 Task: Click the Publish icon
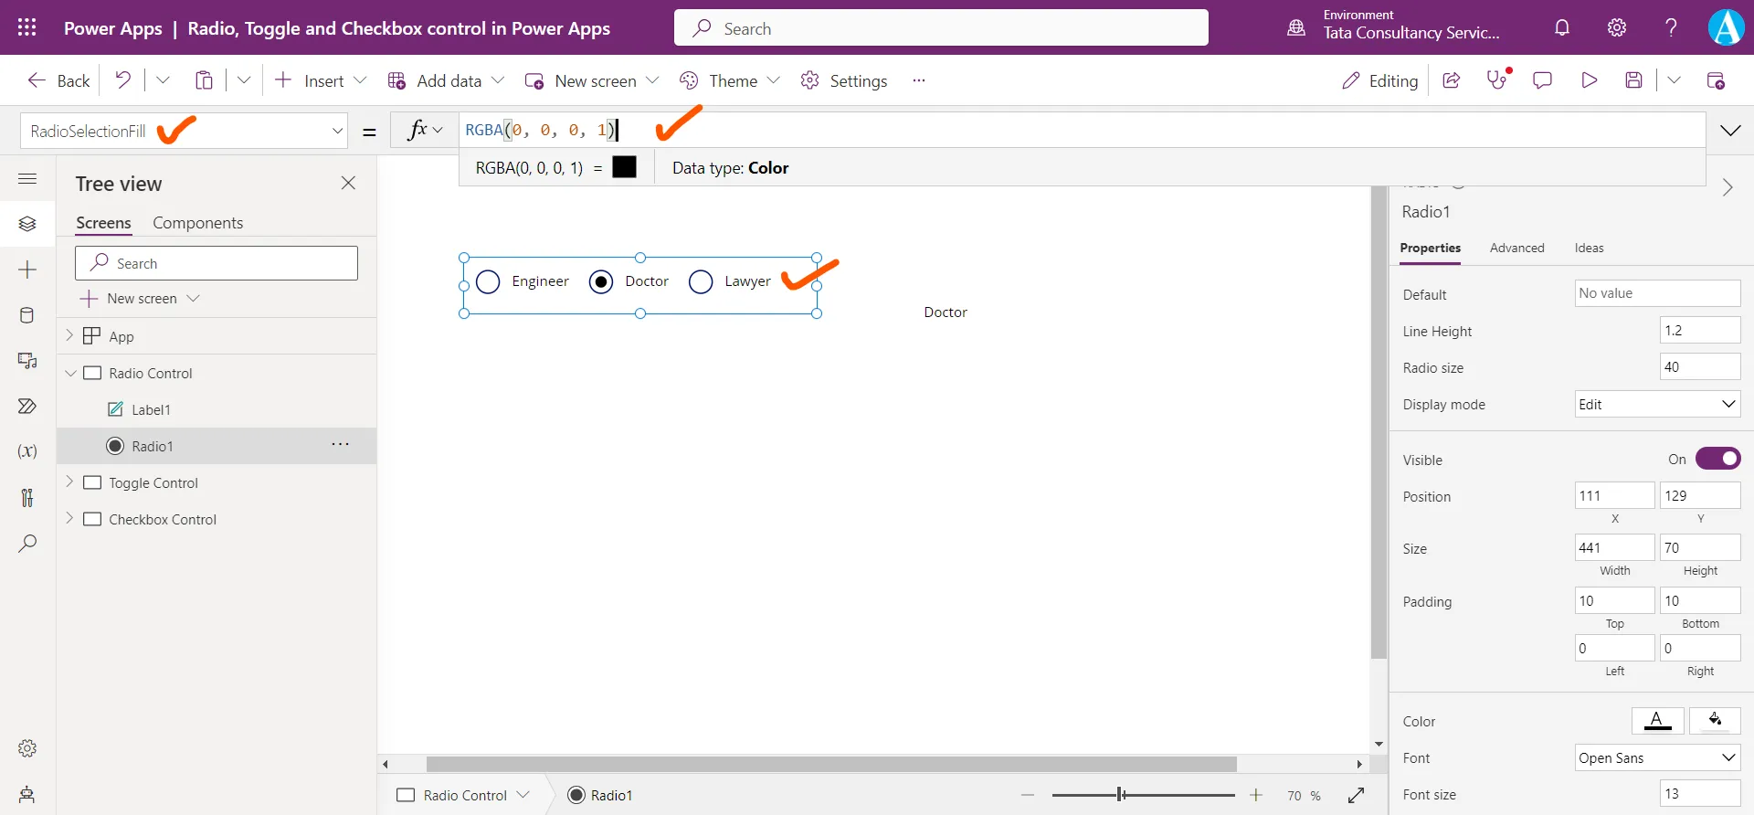click(x=1716, y=80)
